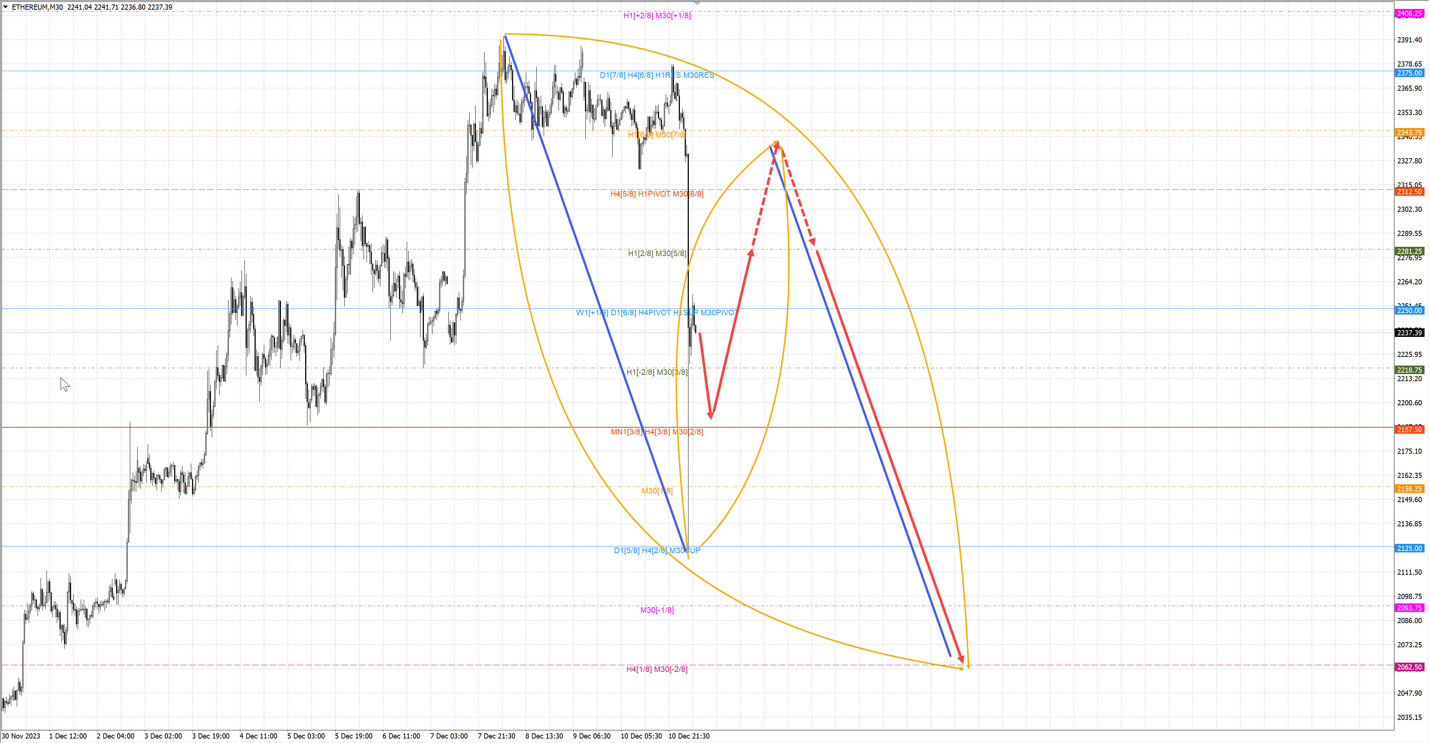Viewport: 1429px width, 743px height.
Task: Open the ETHEREUM,M30 chart dropdown triangle
Action: [x=6, y=7]
